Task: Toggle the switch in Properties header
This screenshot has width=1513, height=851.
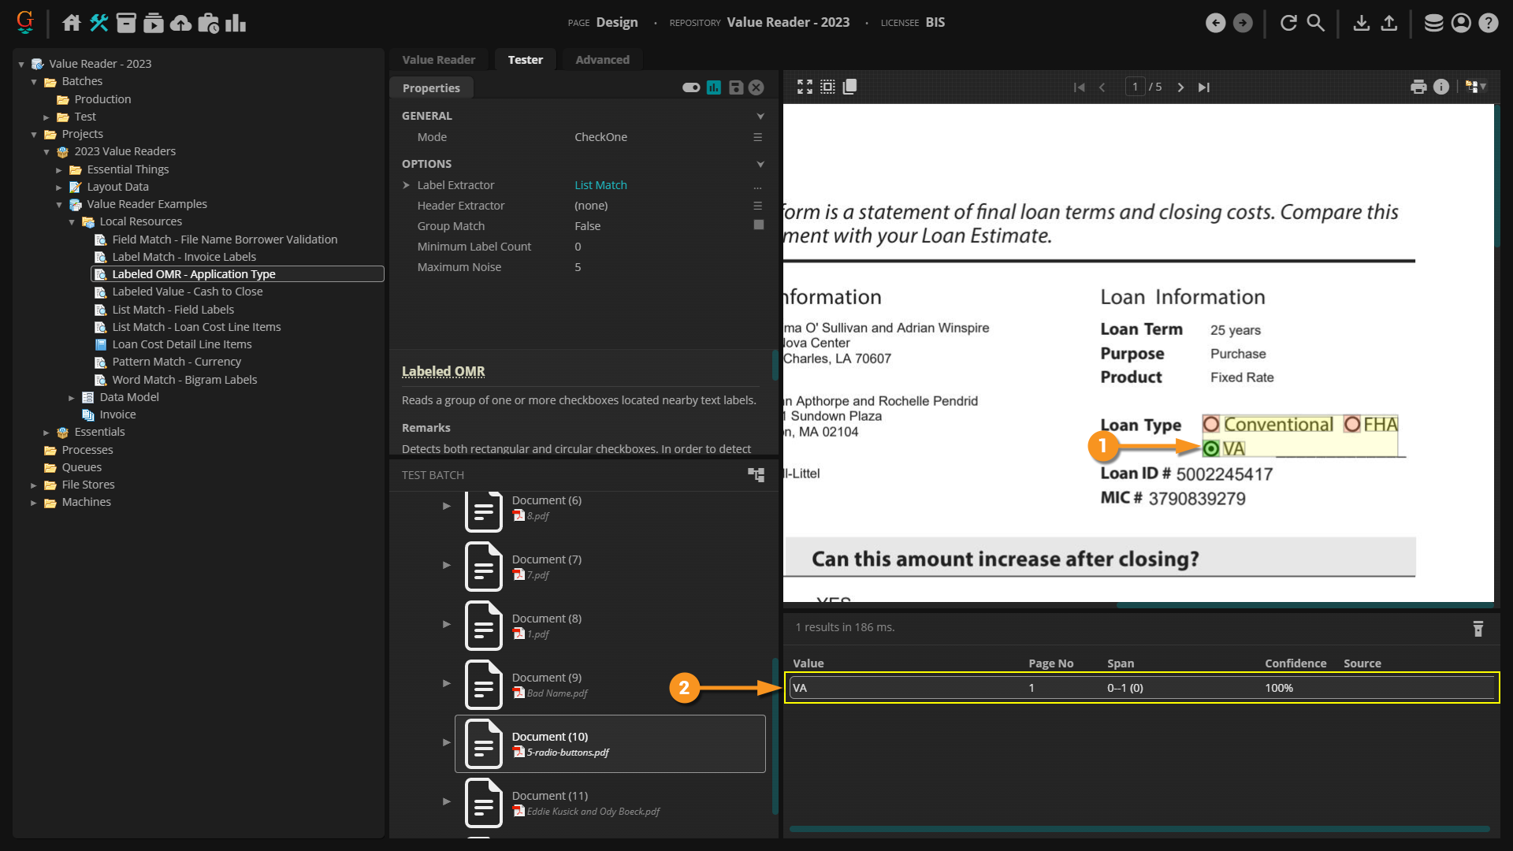Action: coord(691,87)
